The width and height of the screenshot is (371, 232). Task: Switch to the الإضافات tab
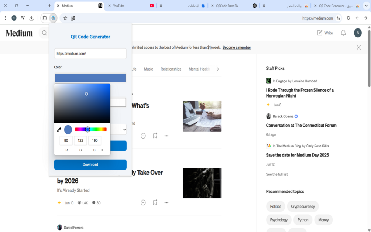182,6
